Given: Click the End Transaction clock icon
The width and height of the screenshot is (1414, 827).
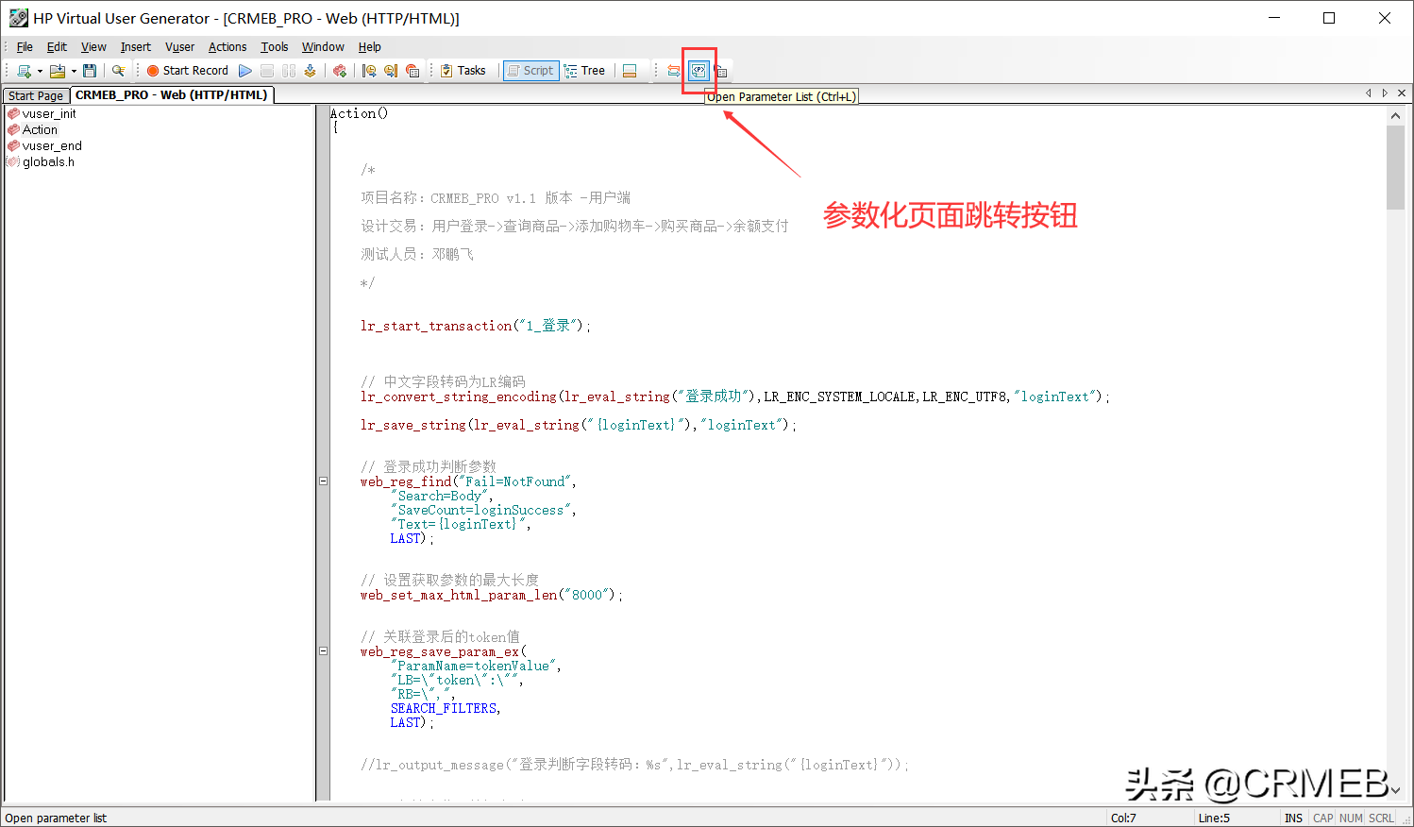Looking at the screenshot, I should (391, 71).
